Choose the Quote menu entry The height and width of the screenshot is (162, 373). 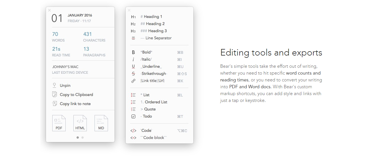(148, 109)
